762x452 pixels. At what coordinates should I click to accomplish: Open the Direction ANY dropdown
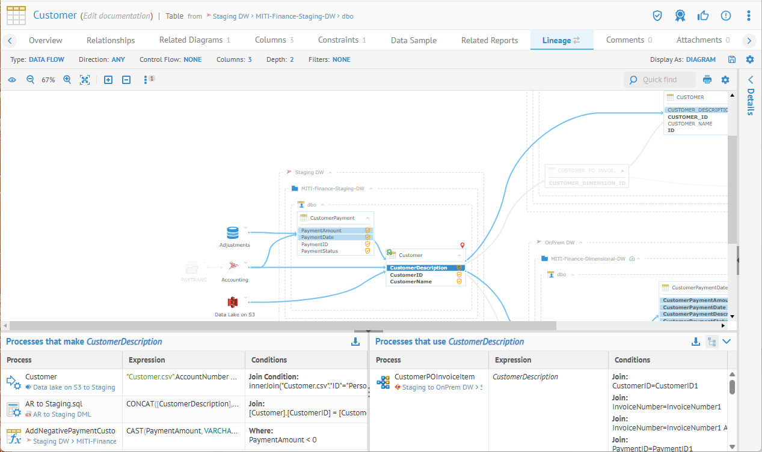[x=118, y=59]
